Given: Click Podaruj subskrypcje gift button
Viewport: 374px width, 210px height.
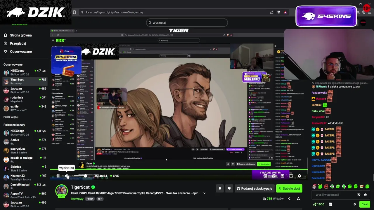Looking at the screenshot, I should pyautogui.click(x=254, y=188).
